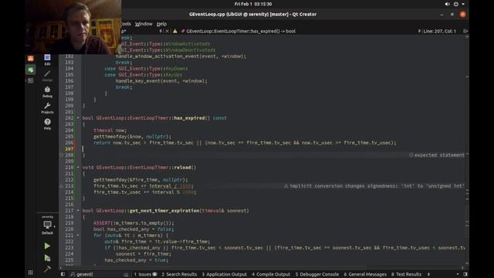Open the system volume indicator
494x278 pixels.
tap(447, 4)
